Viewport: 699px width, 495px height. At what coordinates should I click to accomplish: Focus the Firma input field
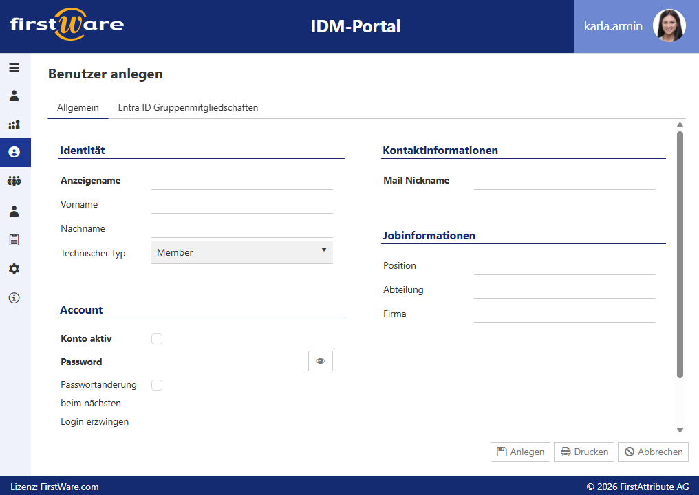[565, 314]
